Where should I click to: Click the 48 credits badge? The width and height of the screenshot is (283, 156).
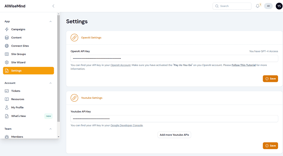268,6
